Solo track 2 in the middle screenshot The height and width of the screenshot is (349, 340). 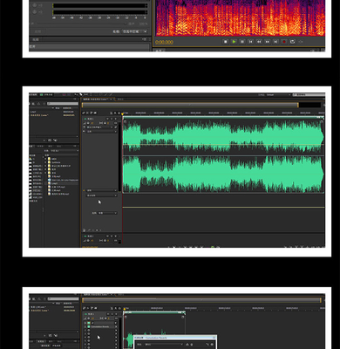[x=112, y=236]
